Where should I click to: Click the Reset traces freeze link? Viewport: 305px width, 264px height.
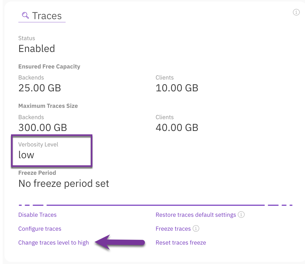coord(181,242)
